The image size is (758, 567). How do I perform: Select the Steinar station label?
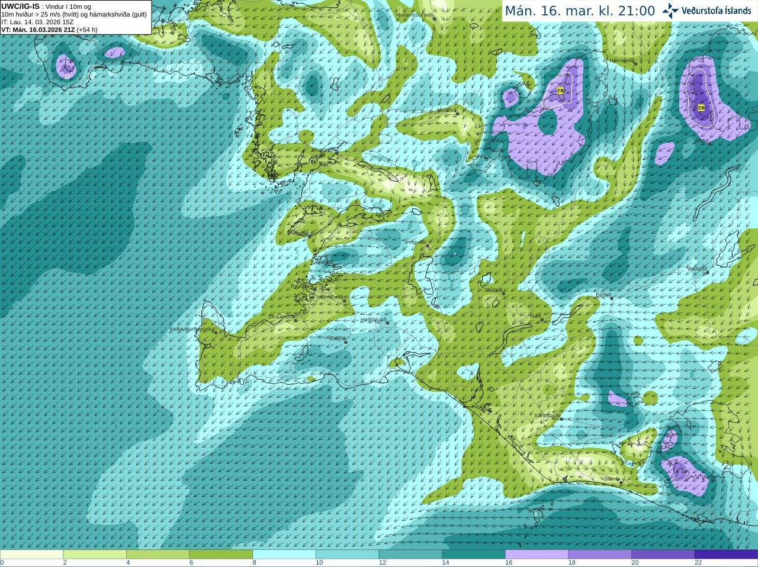[x=611, y=479]
